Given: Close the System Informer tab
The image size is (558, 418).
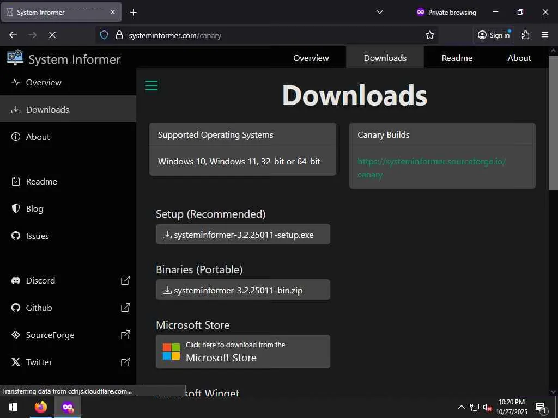Looking at the screenshot, I should (112, 12).
